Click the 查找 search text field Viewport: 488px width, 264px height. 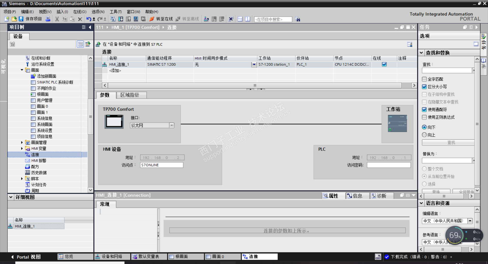(x=447, y=71)
